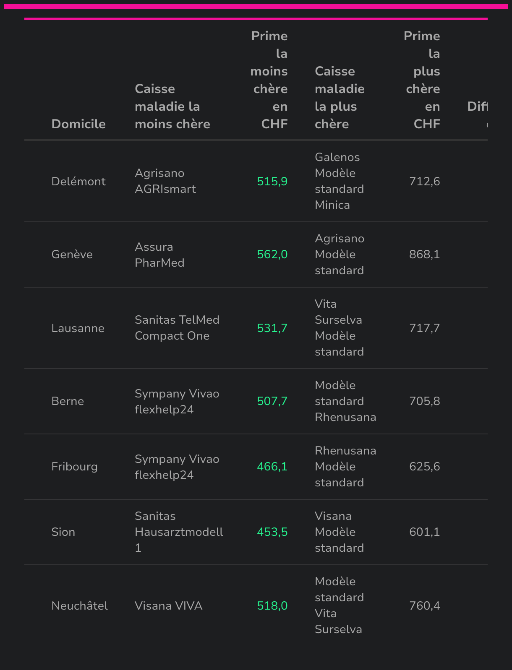Image resolution: width=512 pixels, height=670 pixels.
Task: Click the 'Prime la moins chère en CHF' header
Action: tap(269, 80)
